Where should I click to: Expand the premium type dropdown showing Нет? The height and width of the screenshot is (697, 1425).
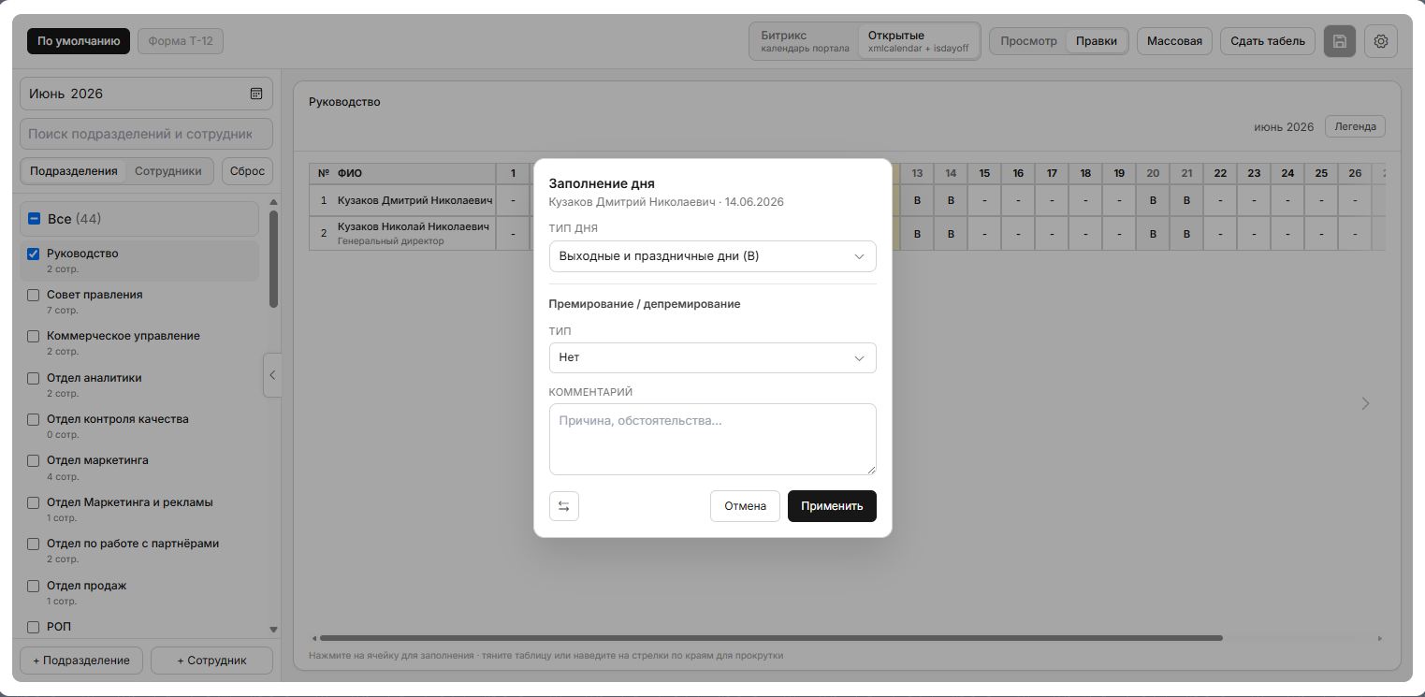pos(712,357)
